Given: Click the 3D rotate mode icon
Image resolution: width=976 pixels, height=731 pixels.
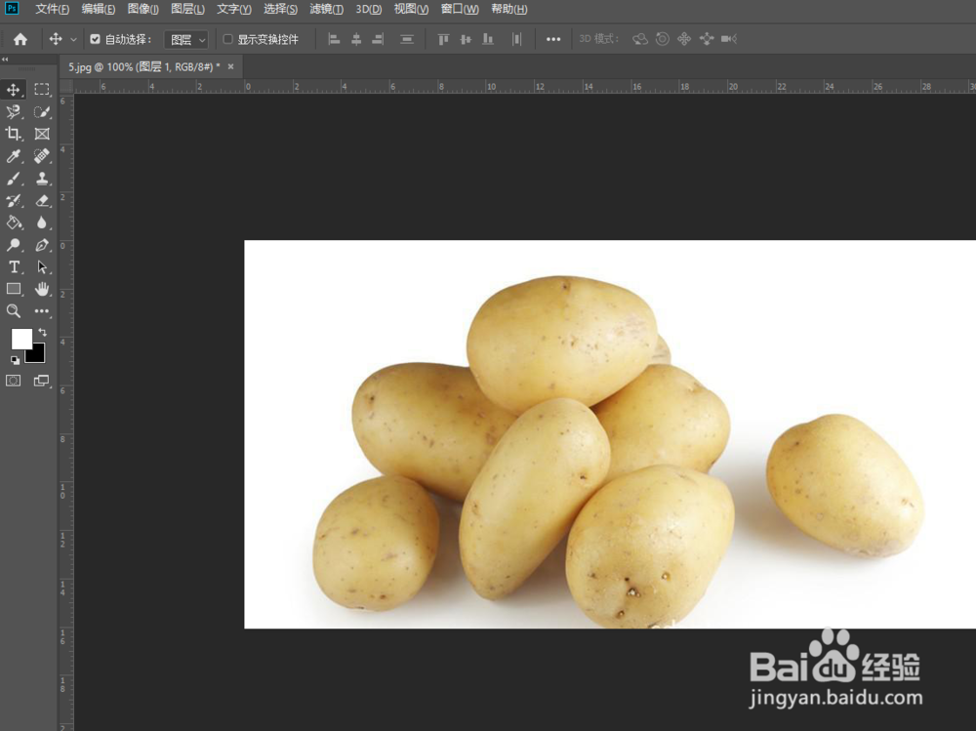Looking at the screenshot, I should (640, 39).
